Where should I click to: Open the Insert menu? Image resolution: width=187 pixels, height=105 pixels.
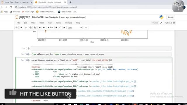(42, 23)
